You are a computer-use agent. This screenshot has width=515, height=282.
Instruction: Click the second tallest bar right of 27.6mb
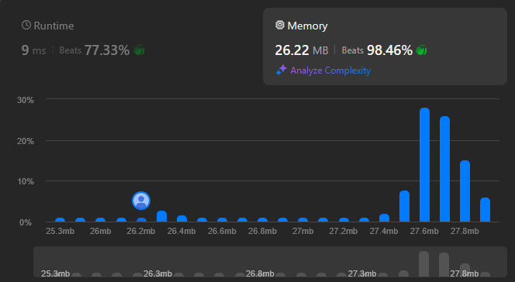pyautogui.click(x=444, y=169)
